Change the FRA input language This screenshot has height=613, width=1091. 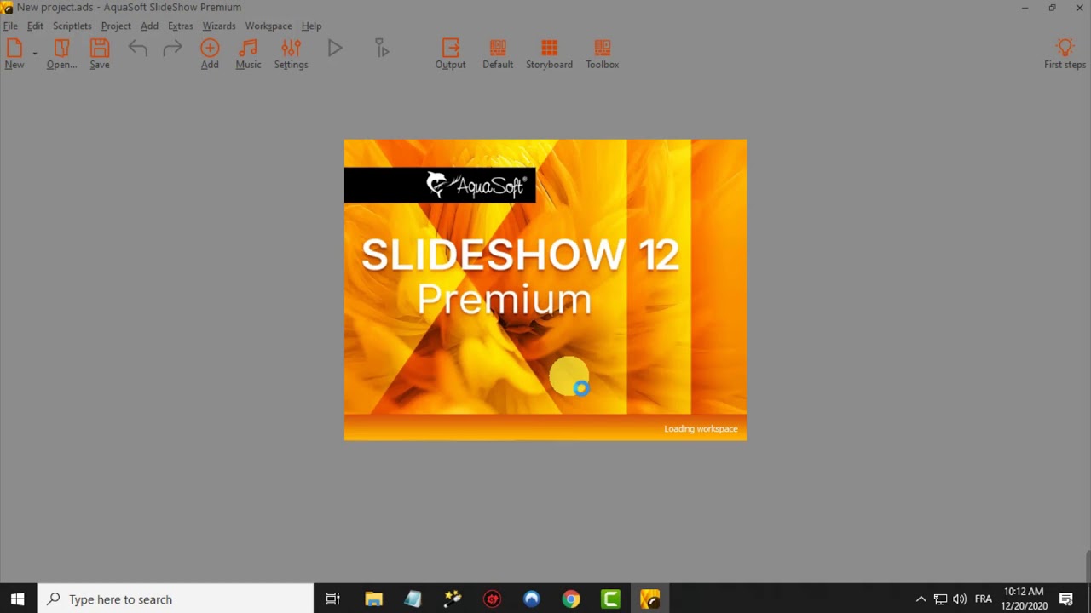pyautogui.click(x=984, y=599)
